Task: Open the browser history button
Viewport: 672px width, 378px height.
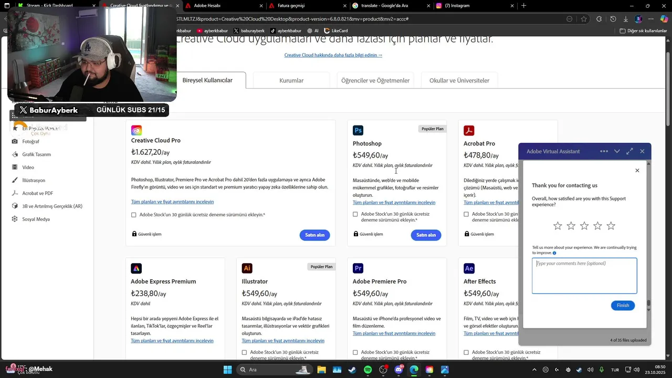Action: (613, 19)
